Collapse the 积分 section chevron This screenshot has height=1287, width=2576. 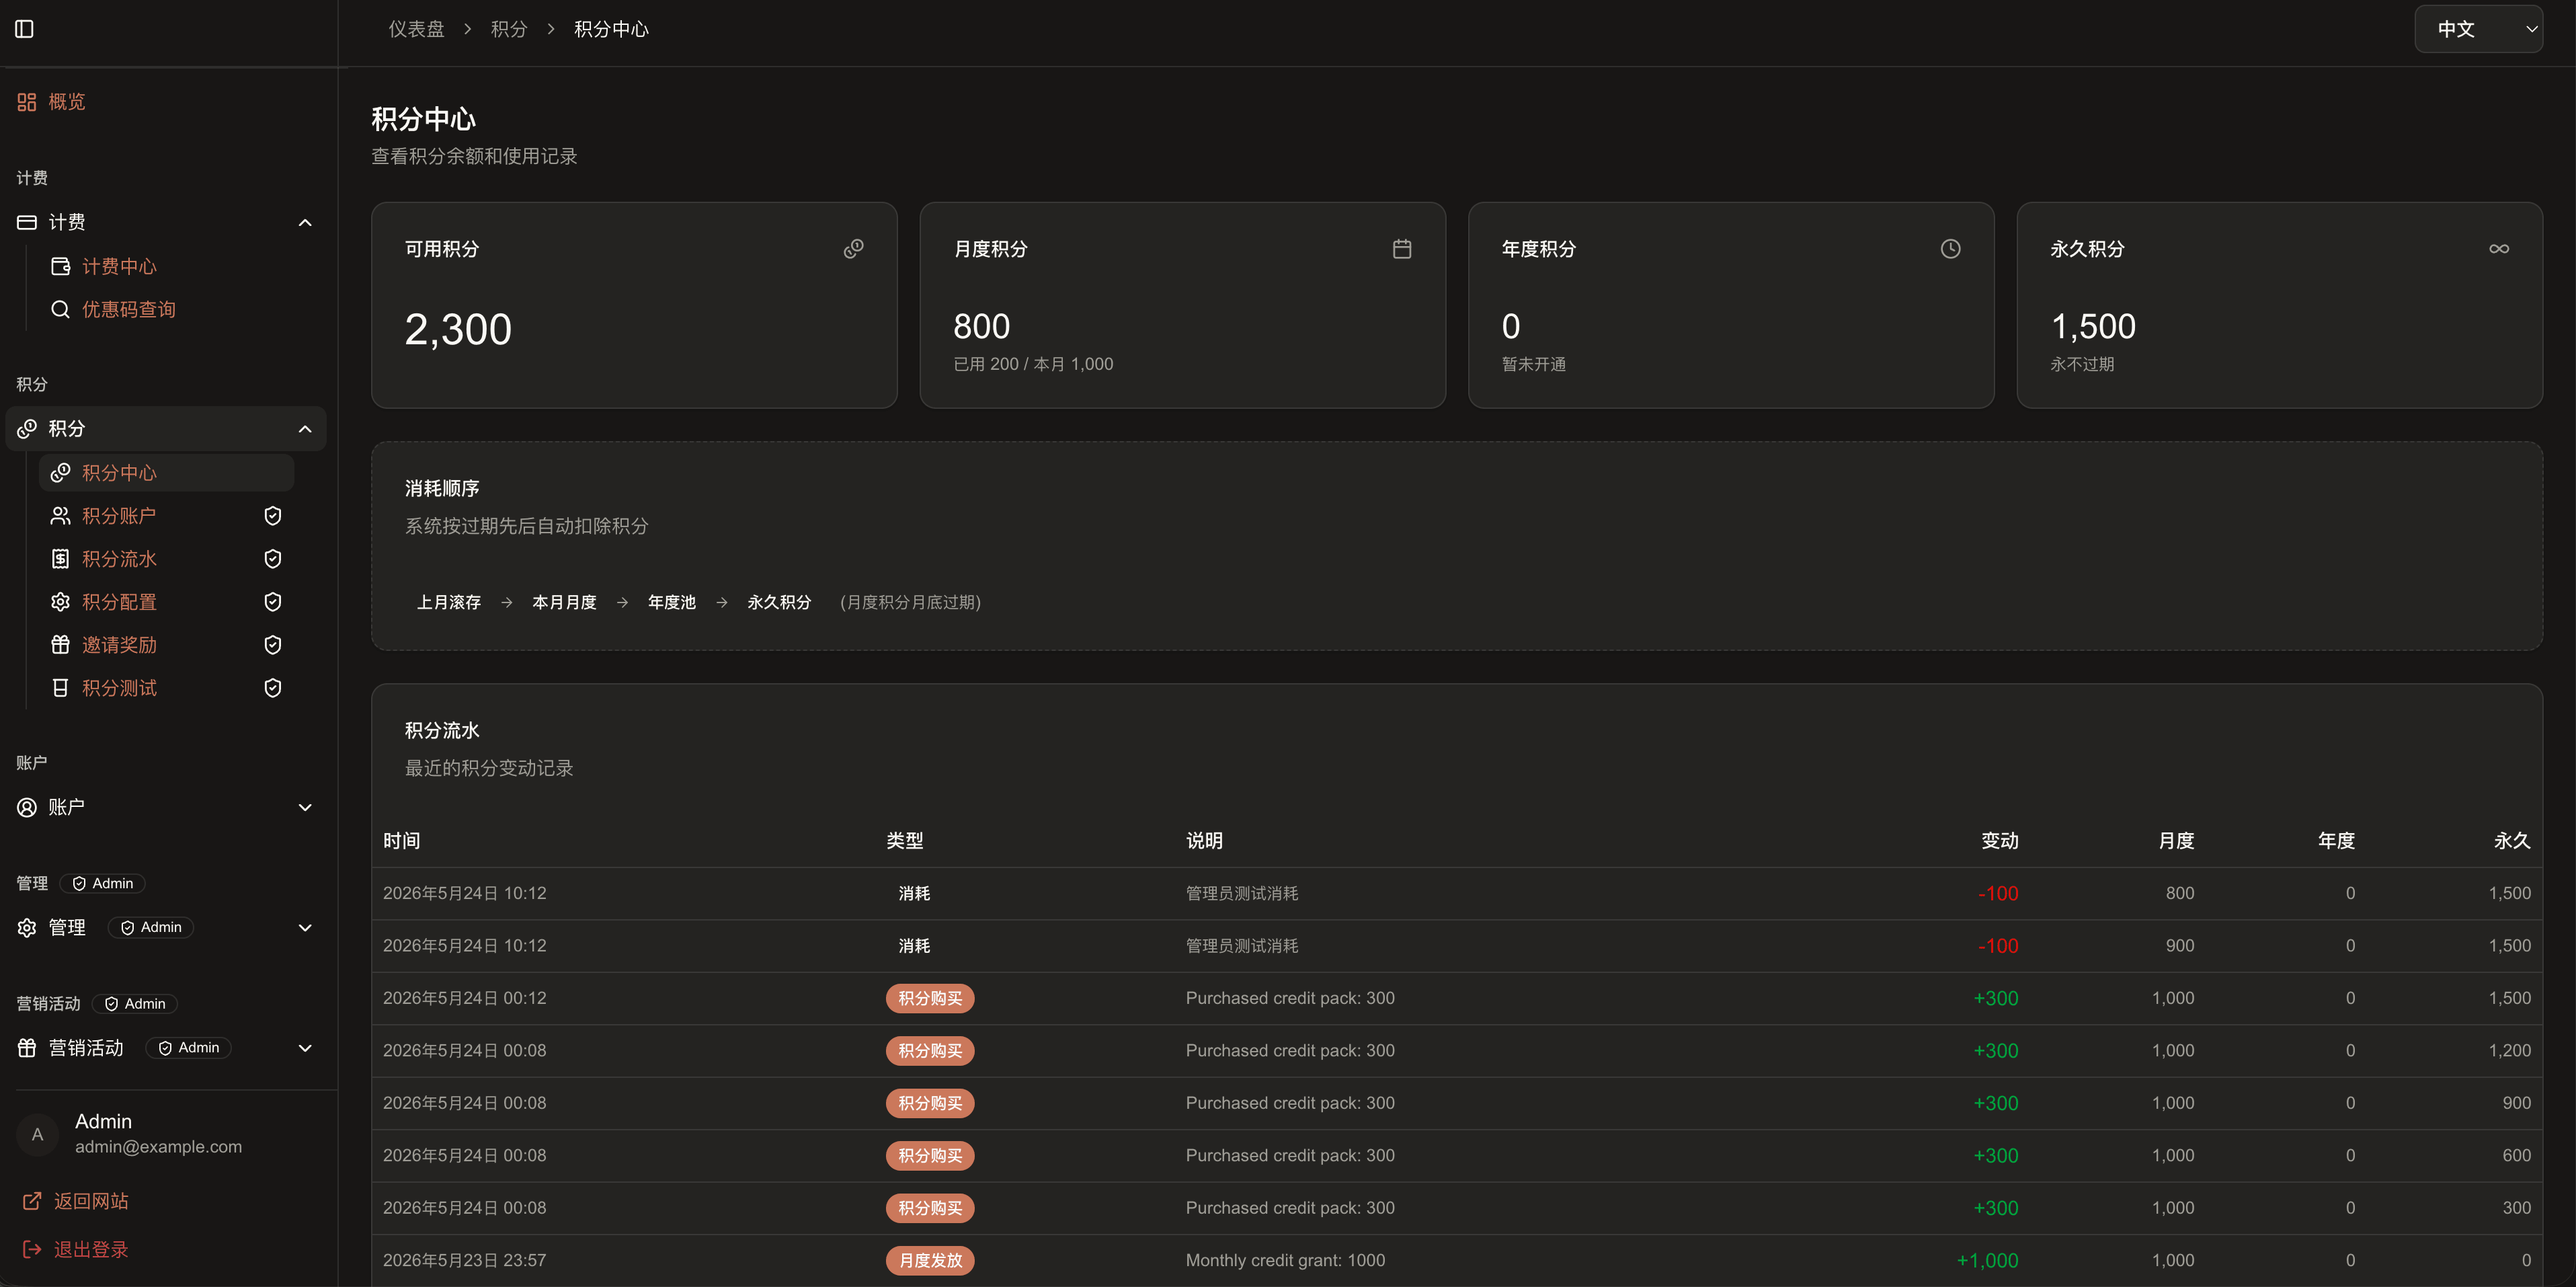pyautogui.click(x=305, y=429)
